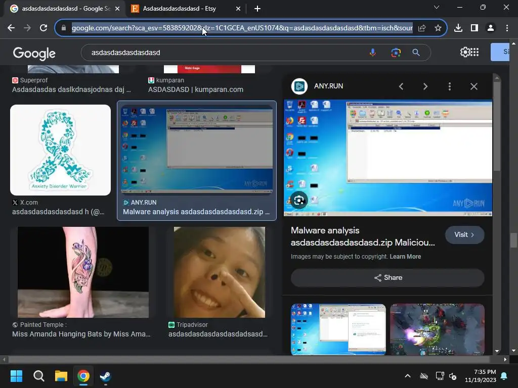Click the preview panel vertical scrollbar
This screenshot has height=388, width=518.
(x=497, y=125)
